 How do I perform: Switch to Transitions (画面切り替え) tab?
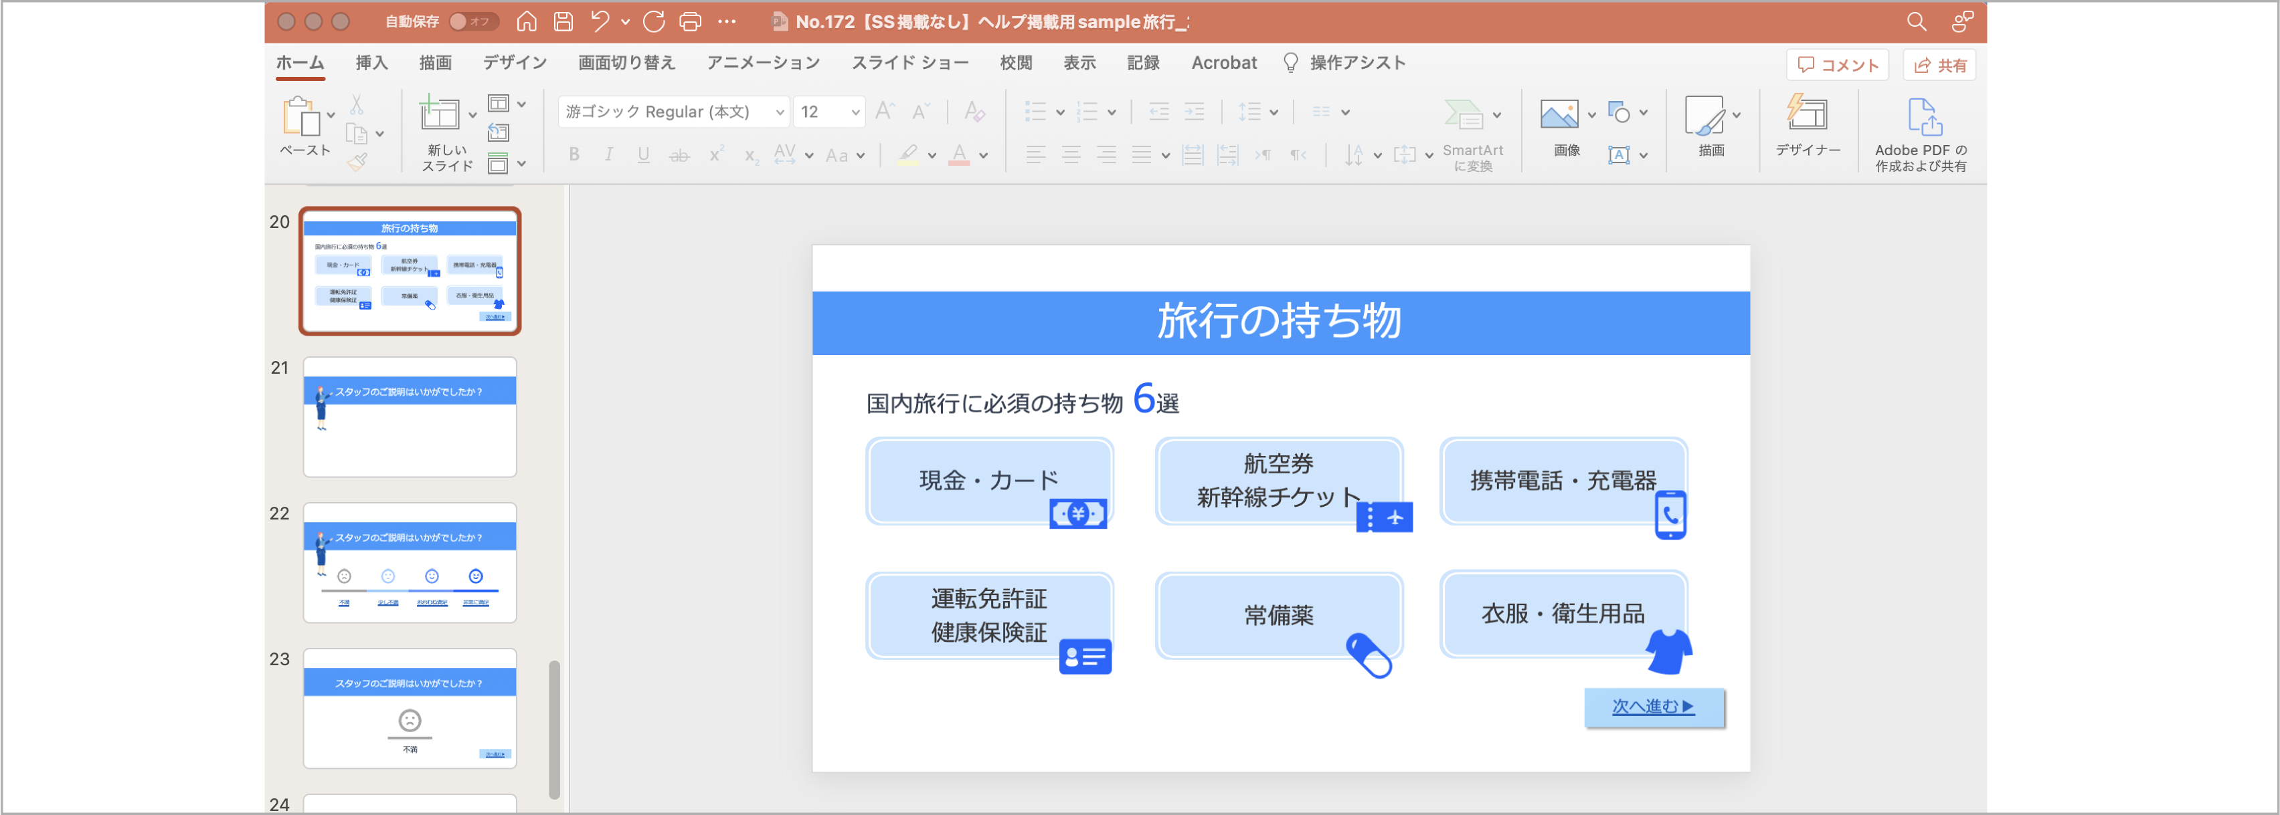pos(626,63)
